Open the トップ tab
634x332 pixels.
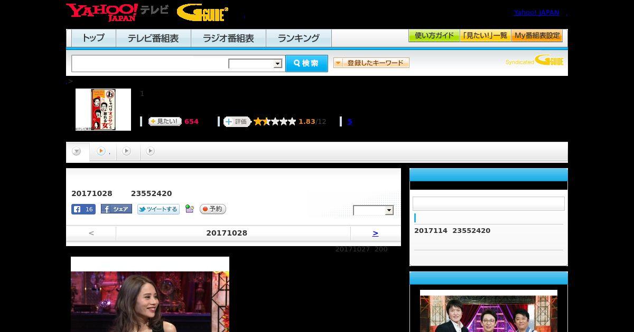[x=93, y=38]
